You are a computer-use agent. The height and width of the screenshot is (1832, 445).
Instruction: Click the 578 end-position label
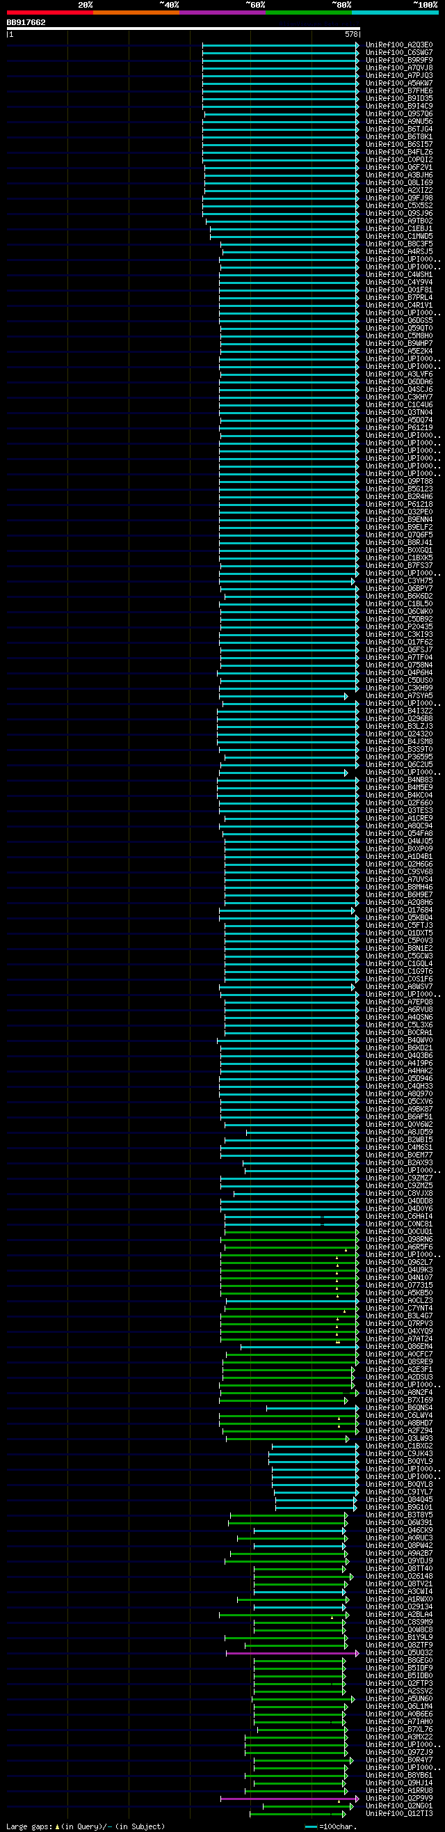click(x=352, y=34)
